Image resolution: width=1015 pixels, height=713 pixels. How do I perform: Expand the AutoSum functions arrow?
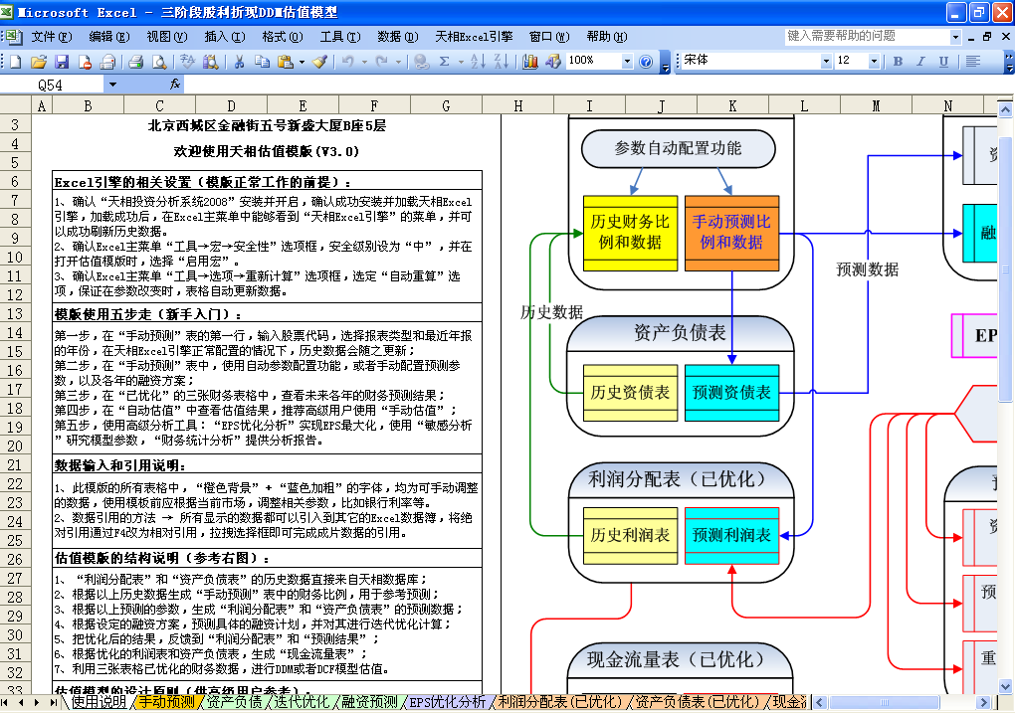point(461,62)
